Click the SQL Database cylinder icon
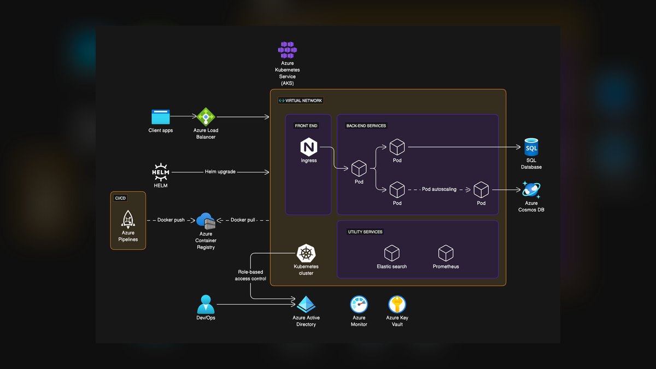Image resolution: width=656 pixels, height=369 pixels. tap(531, 147)
